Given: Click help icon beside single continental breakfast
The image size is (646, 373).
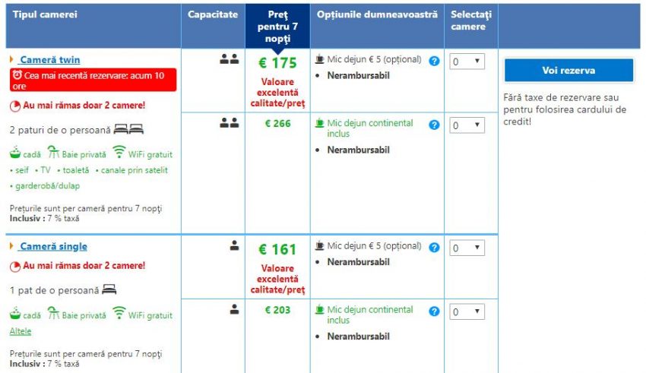Looking at the screenshot, I should [x=434, y=311].
